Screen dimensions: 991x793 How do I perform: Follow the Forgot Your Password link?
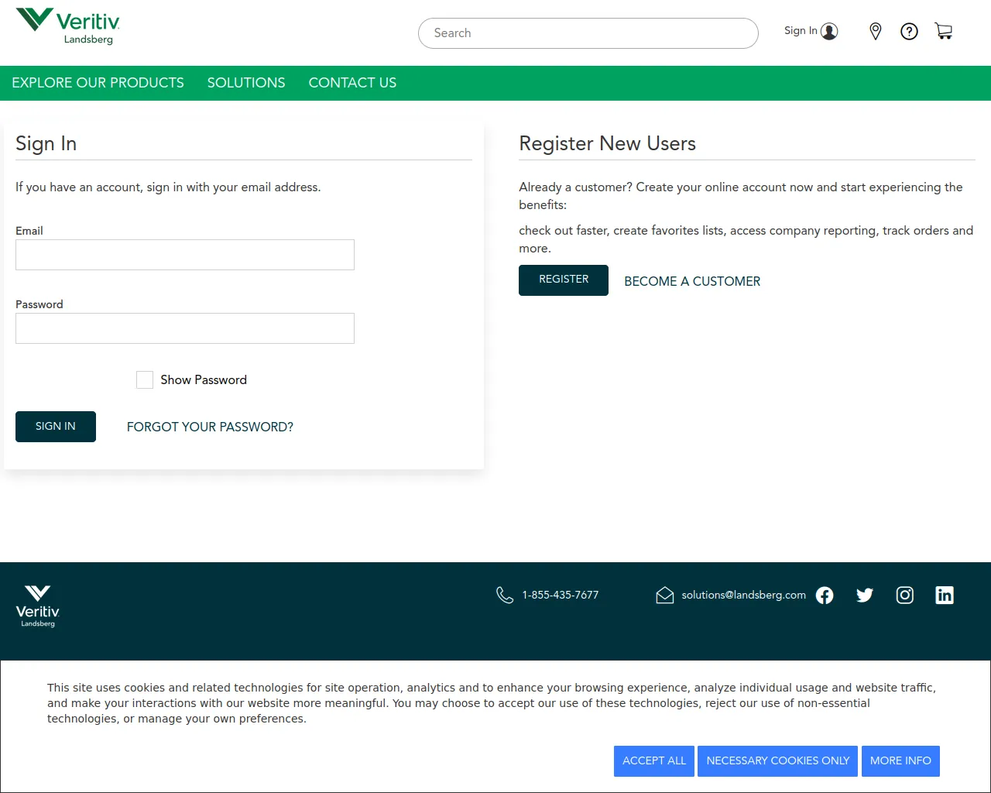(210, 427)
